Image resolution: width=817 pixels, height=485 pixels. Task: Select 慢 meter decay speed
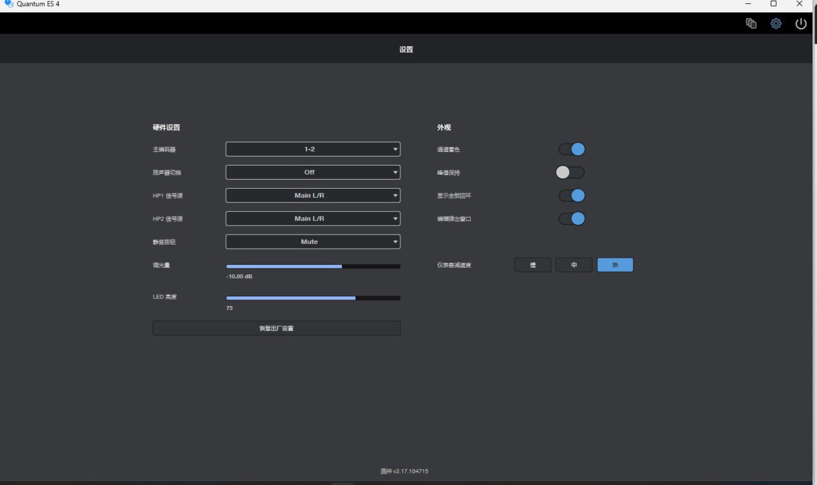click(x=532, y=265)
